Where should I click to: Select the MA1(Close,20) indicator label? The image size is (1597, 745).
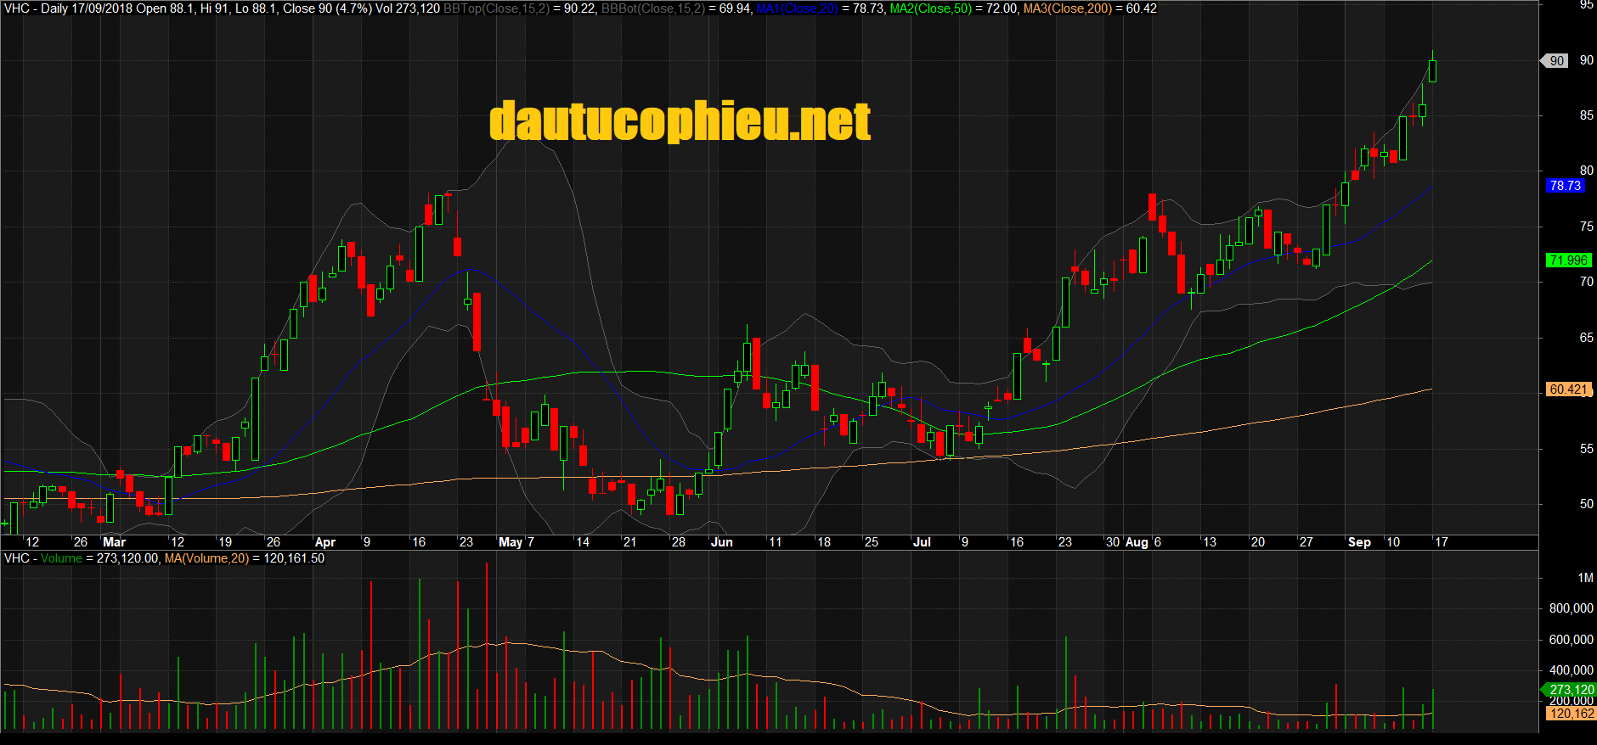pos(797,8)
